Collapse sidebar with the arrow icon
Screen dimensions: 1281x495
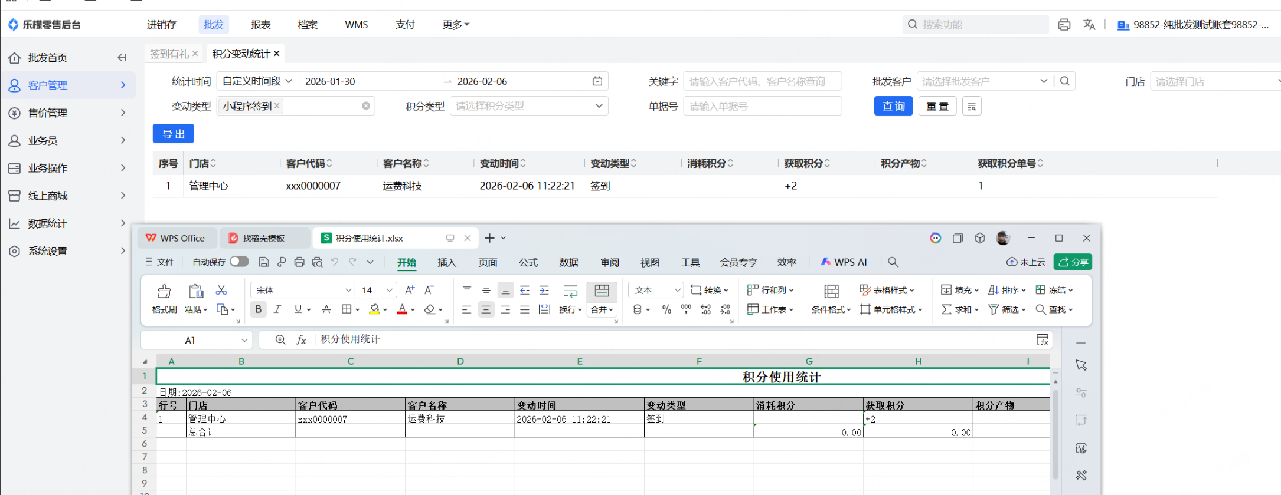pos(122,58)
